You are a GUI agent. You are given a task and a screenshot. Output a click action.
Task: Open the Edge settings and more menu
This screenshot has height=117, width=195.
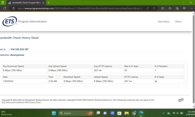coord(191,8)
